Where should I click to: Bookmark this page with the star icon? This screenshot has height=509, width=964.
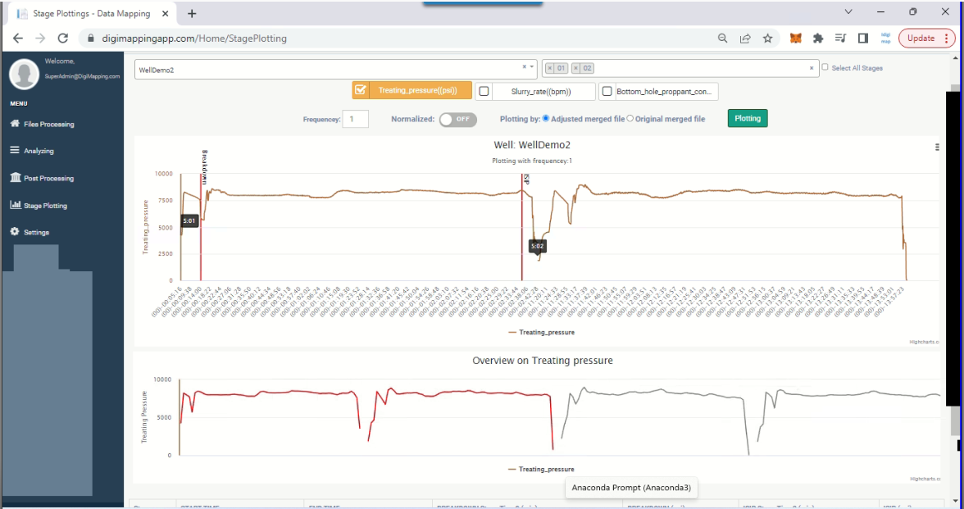pos(767,38)
